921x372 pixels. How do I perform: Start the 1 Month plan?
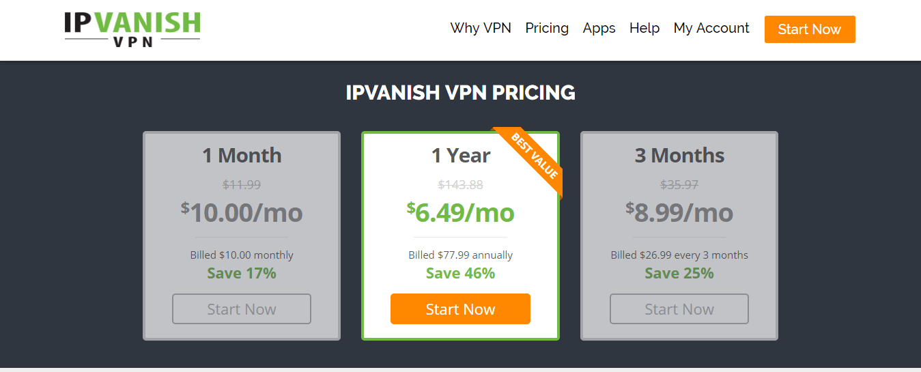(242, 309)
